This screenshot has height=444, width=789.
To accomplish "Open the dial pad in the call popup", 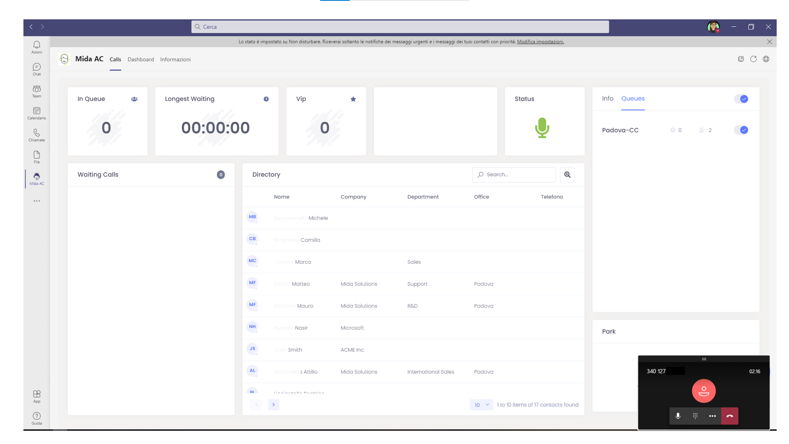I will [695, 416].
